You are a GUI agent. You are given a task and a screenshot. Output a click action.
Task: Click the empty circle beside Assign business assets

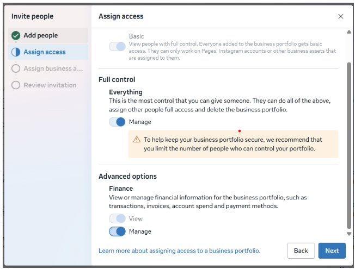pyautogui.click(x=15, y=68)
